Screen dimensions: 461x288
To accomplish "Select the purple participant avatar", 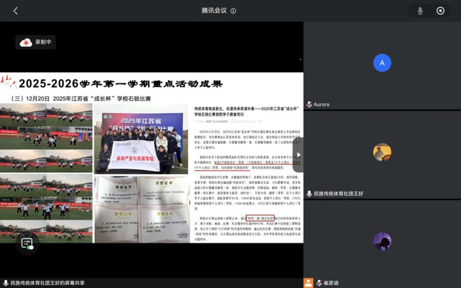I will 382,241.
